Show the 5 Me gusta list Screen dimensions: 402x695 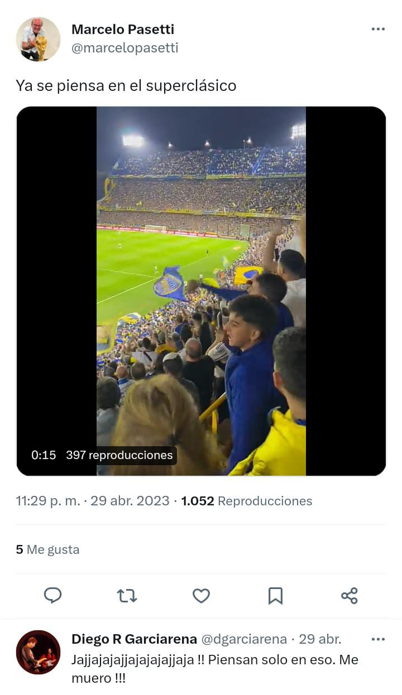tap(47, 549)
